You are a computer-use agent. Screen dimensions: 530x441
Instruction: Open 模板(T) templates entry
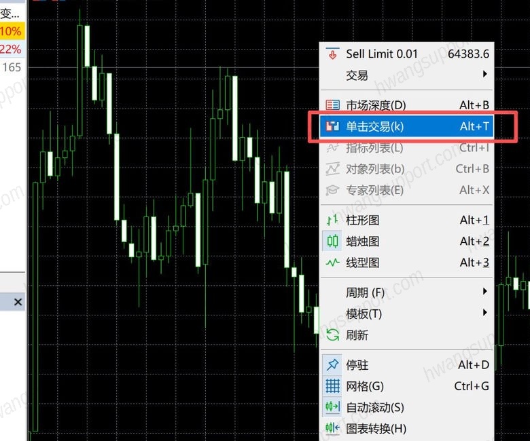click(x=407, y=314)
